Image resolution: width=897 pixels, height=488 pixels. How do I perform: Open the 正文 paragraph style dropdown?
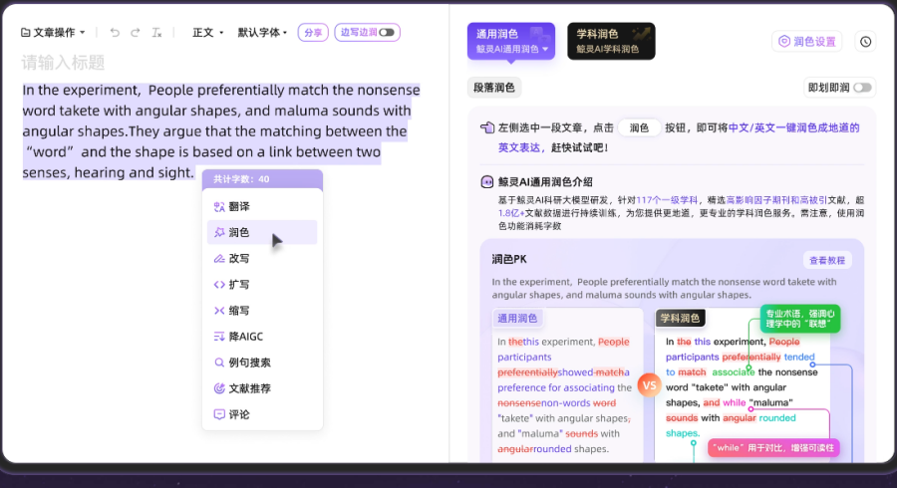[x=207, y=33]
